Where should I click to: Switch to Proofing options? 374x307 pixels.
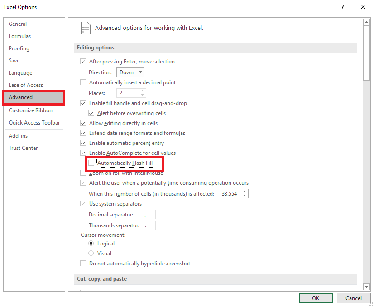(19, 48)
